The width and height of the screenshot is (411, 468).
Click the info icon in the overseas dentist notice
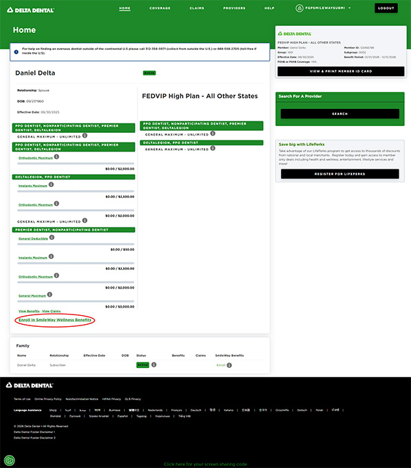point(16,51)
